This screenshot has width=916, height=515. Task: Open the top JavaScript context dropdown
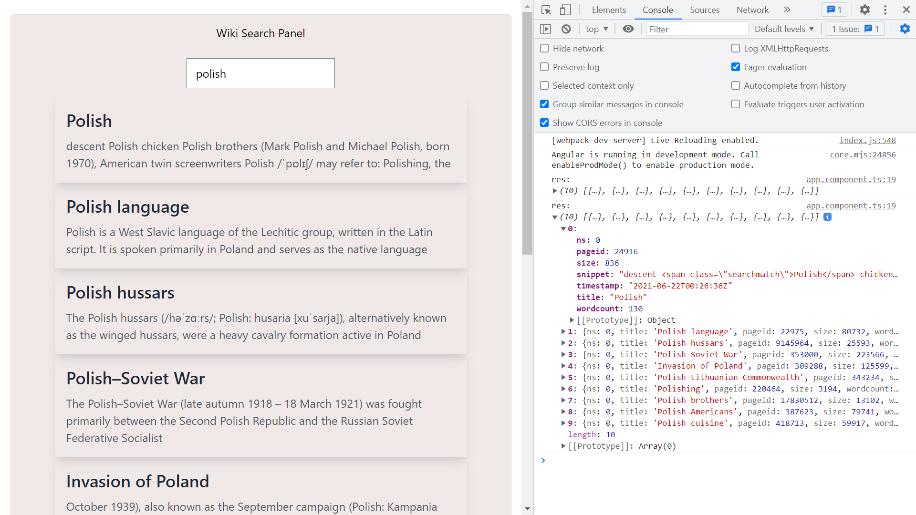click(x=597, y=29)
